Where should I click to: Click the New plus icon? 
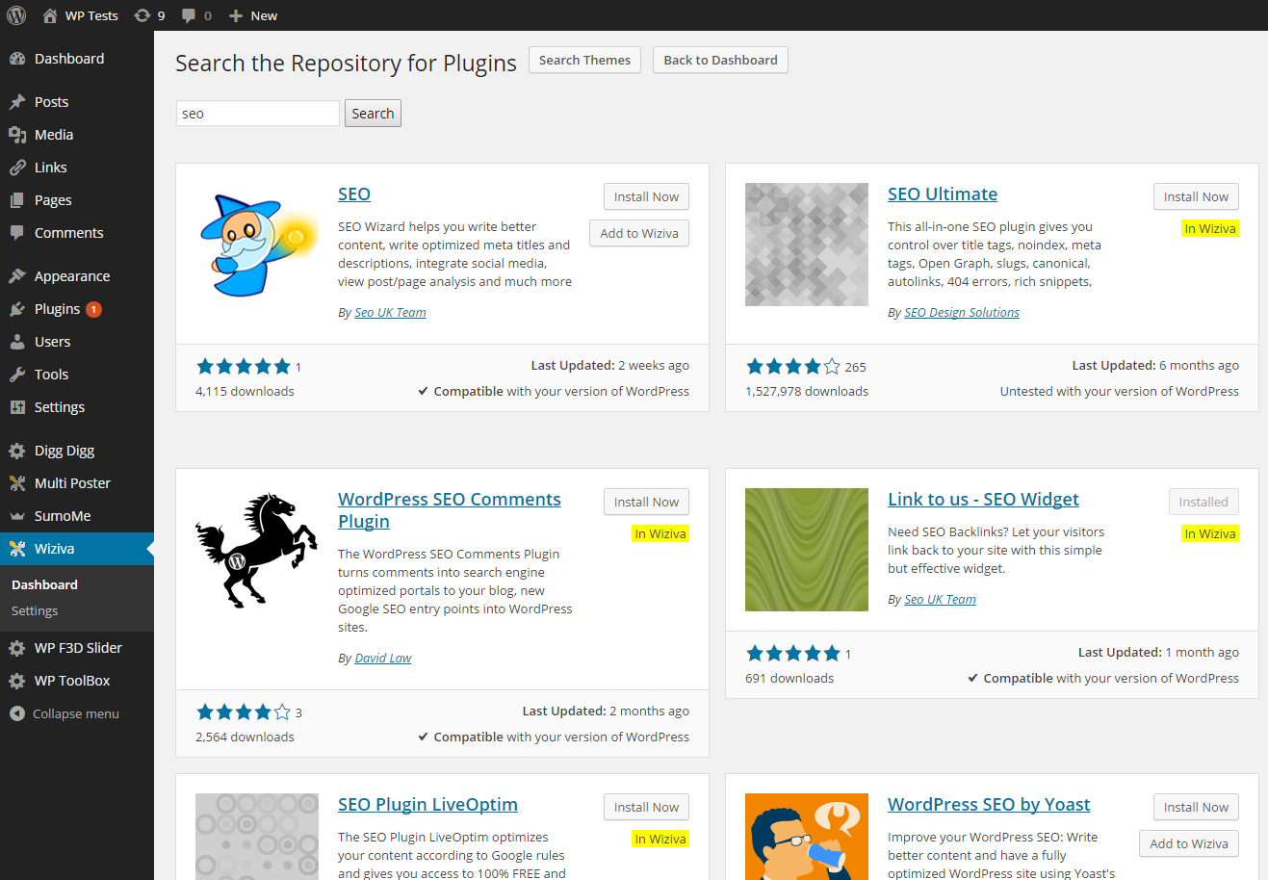click(236, 15)
